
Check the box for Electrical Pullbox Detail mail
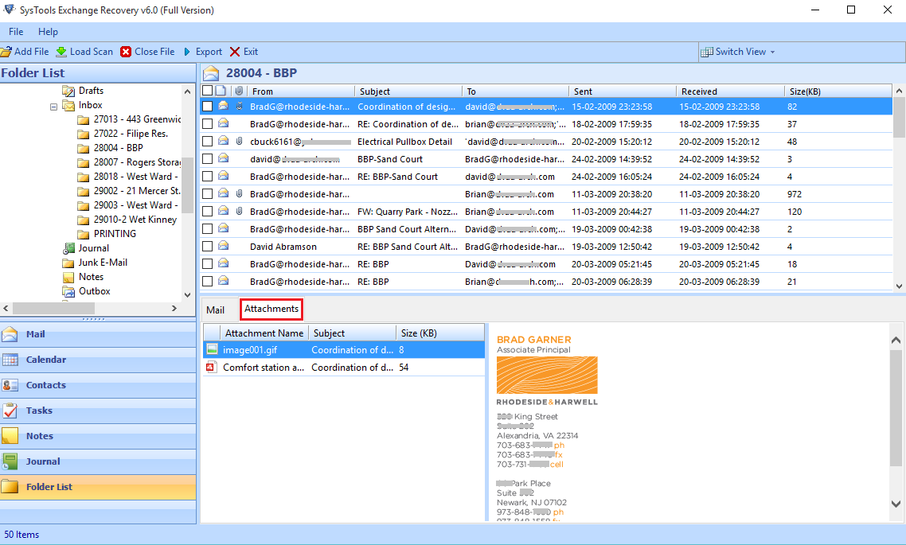[208, 142]
